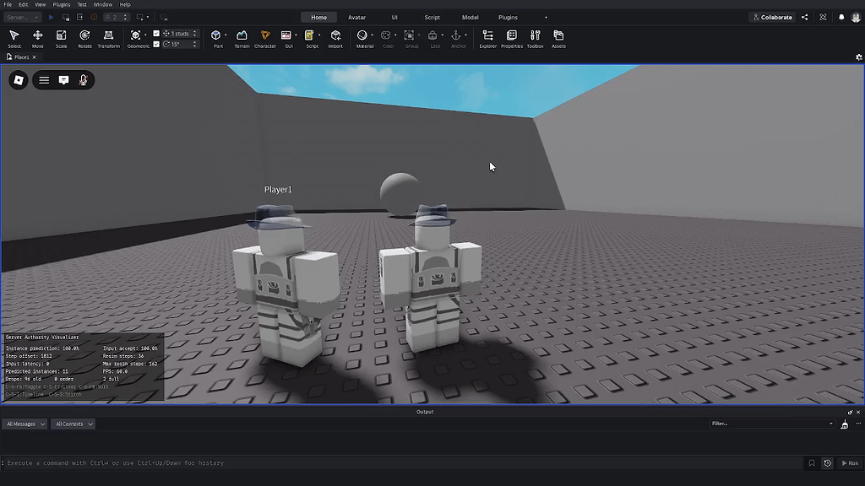
Task: Open the Window menu
Action: click(x=102, y=4)
